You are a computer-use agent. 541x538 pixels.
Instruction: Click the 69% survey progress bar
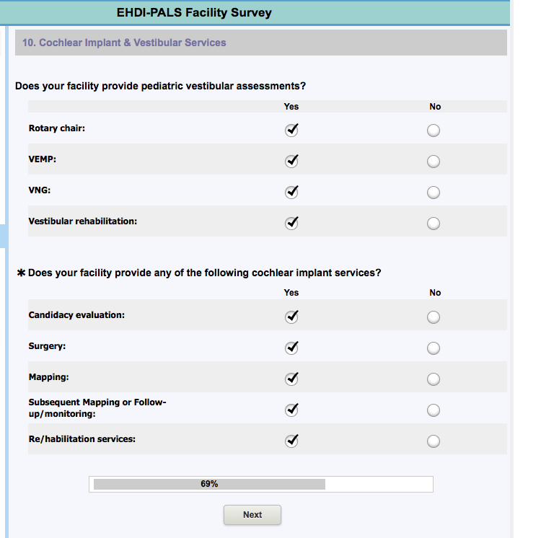pos(261,484)
